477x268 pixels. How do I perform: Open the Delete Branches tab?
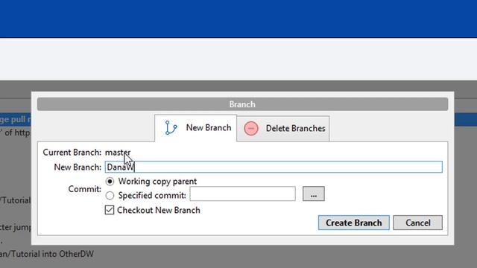pos(283,129)
